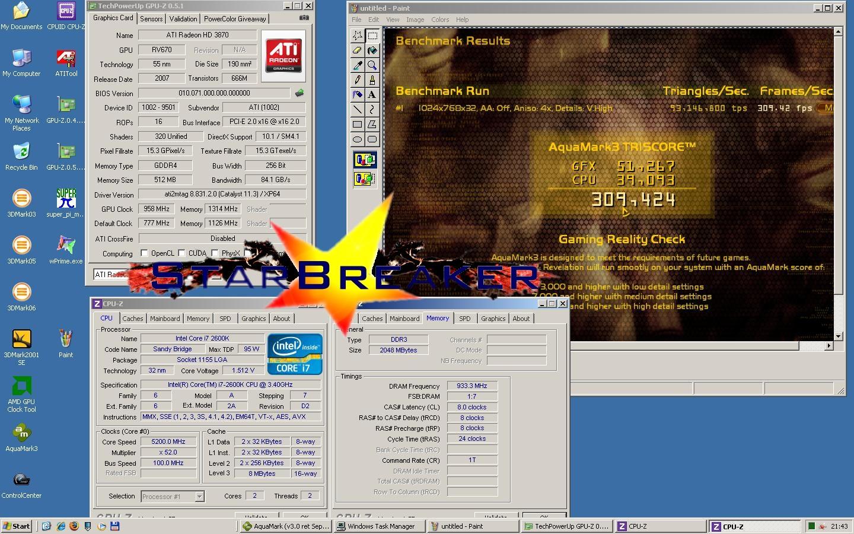Switch to TechPowerUp GPU-Z taskbar button
Image resolution: width=854 pixels, height=534 pixels.
click(567, 526)
